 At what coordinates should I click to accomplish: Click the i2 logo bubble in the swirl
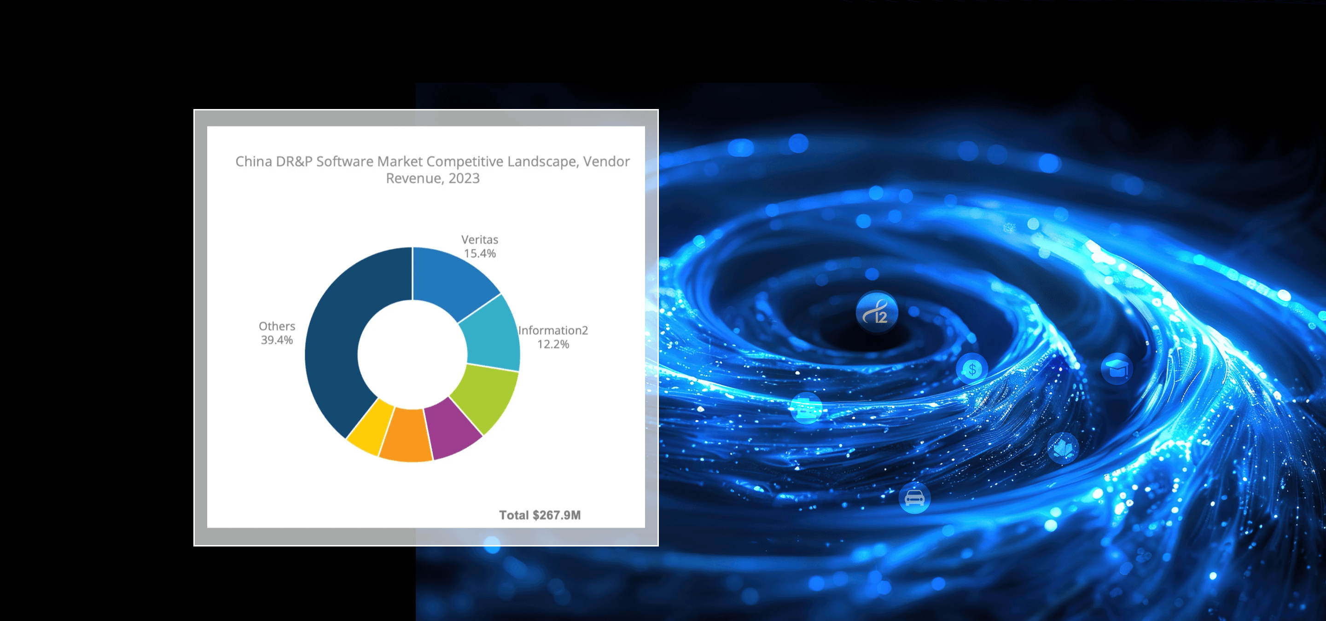(x=877, y=312)
